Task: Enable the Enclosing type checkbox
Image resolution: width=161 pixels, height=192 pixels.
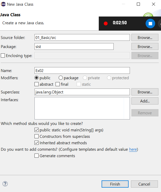Action: point(3,55)
